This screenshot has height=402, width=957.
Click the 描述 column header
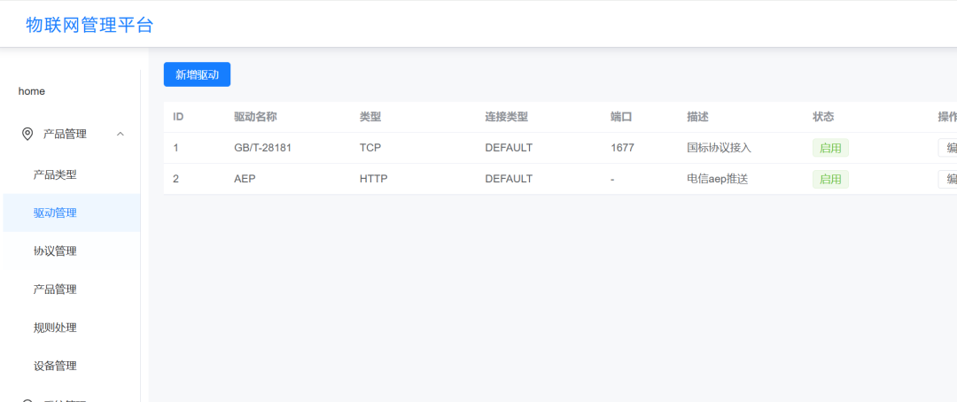(x=697, y=117)
